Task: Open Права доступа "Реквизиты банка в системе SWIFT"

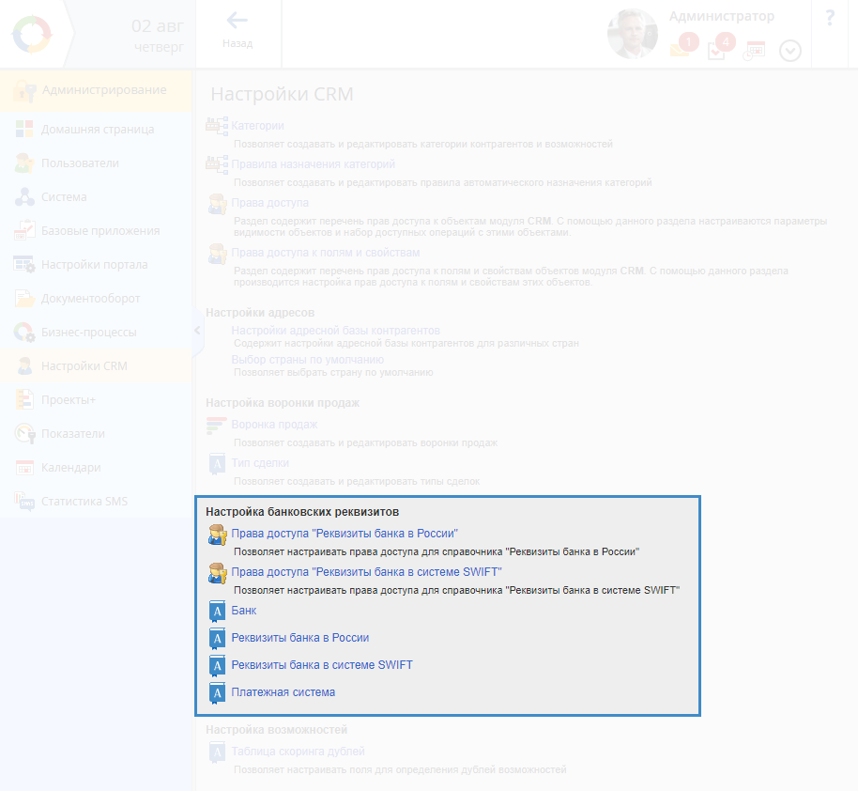Action: pyautogui.click(x=367, y=572)
